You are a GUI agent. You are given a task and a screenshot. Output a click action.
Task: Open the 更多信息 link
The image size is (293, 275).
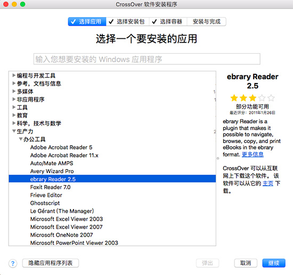[253, 154]
